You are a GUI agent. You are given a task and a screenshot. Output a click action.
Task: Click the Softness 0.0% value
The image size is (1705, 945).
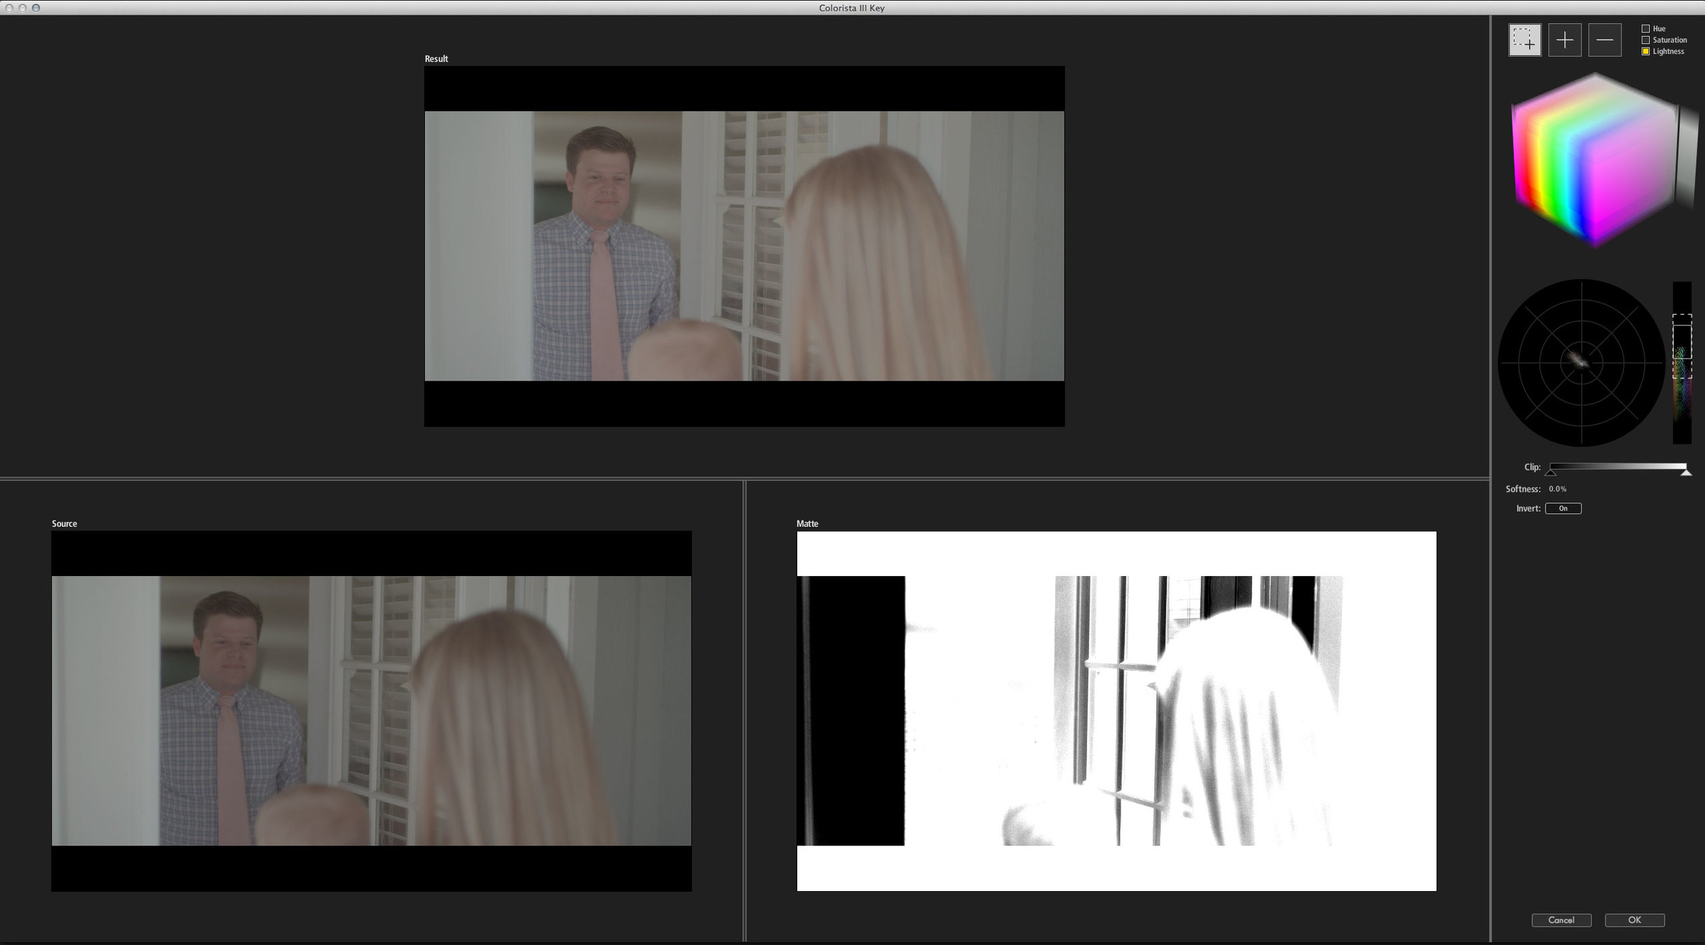[x=1558, y=489]
